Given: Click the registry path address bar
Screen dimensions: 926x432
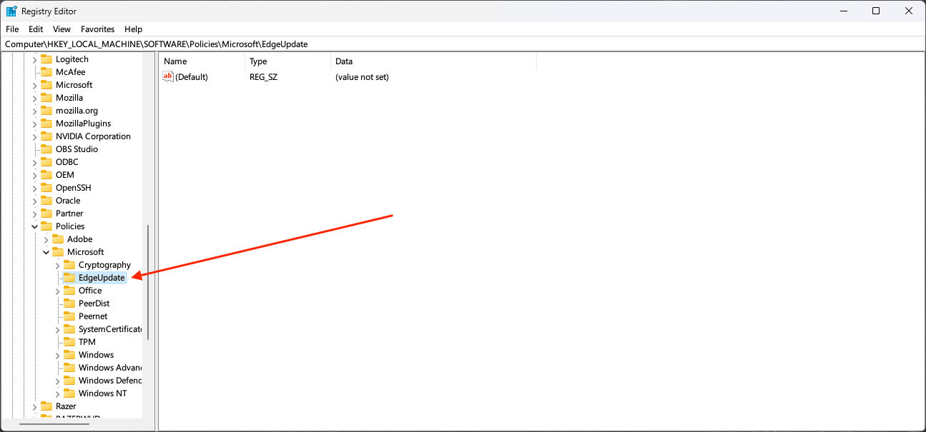Looking at the screenshot, I should coord(463,44).
